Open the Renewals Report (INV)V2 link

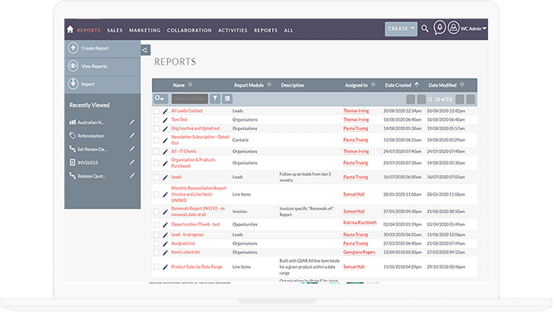198,211
